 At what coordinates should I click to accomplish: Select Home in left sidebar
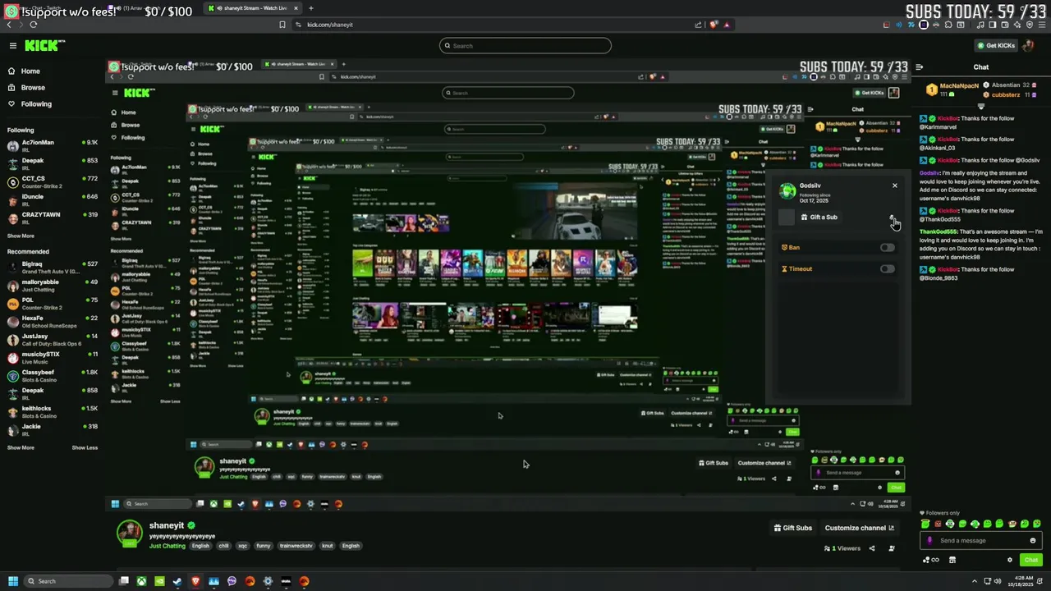(30, 71)
